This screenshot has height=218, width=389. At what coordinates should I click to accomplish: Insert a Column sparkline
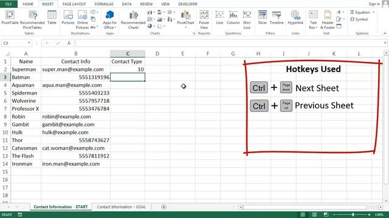point(233,18)
